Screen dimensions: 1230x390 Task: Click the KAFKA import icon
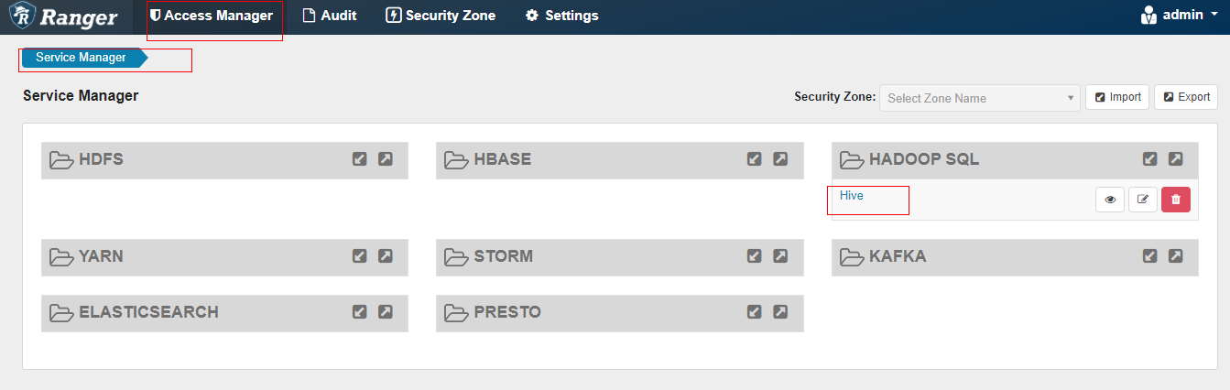[1150, 256]
